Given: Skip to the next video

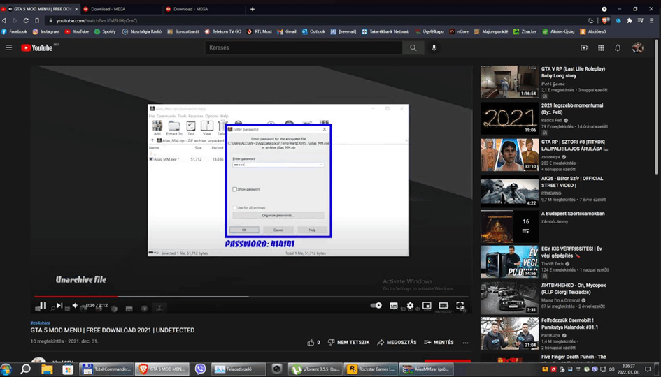Looking at the screenshot, I should click(x=59, y=306).
